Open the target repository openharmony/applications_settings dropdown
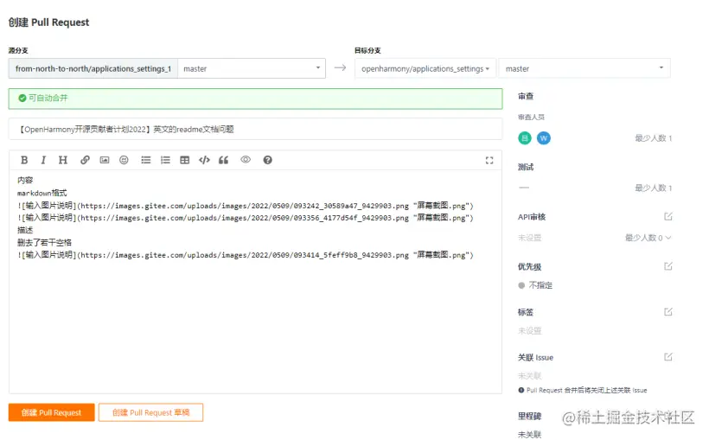 425,68
